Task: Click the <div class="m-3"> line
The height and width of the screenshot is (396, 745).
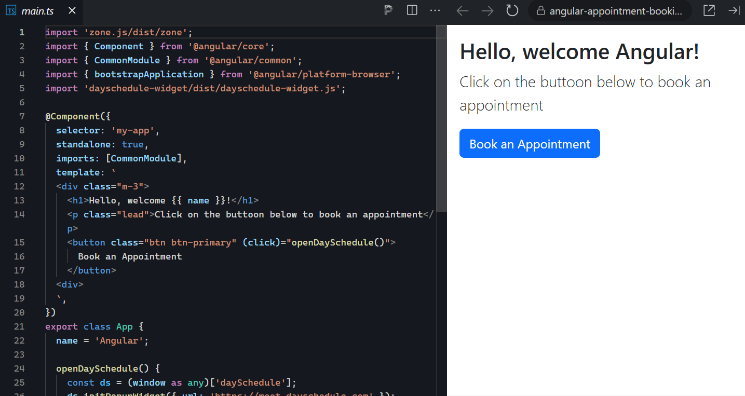Action: [x=103, y=186]
